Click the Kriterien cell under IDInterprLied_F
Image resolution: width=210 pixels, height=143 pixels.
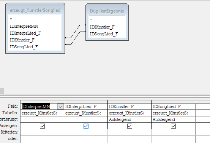(86, 132)
